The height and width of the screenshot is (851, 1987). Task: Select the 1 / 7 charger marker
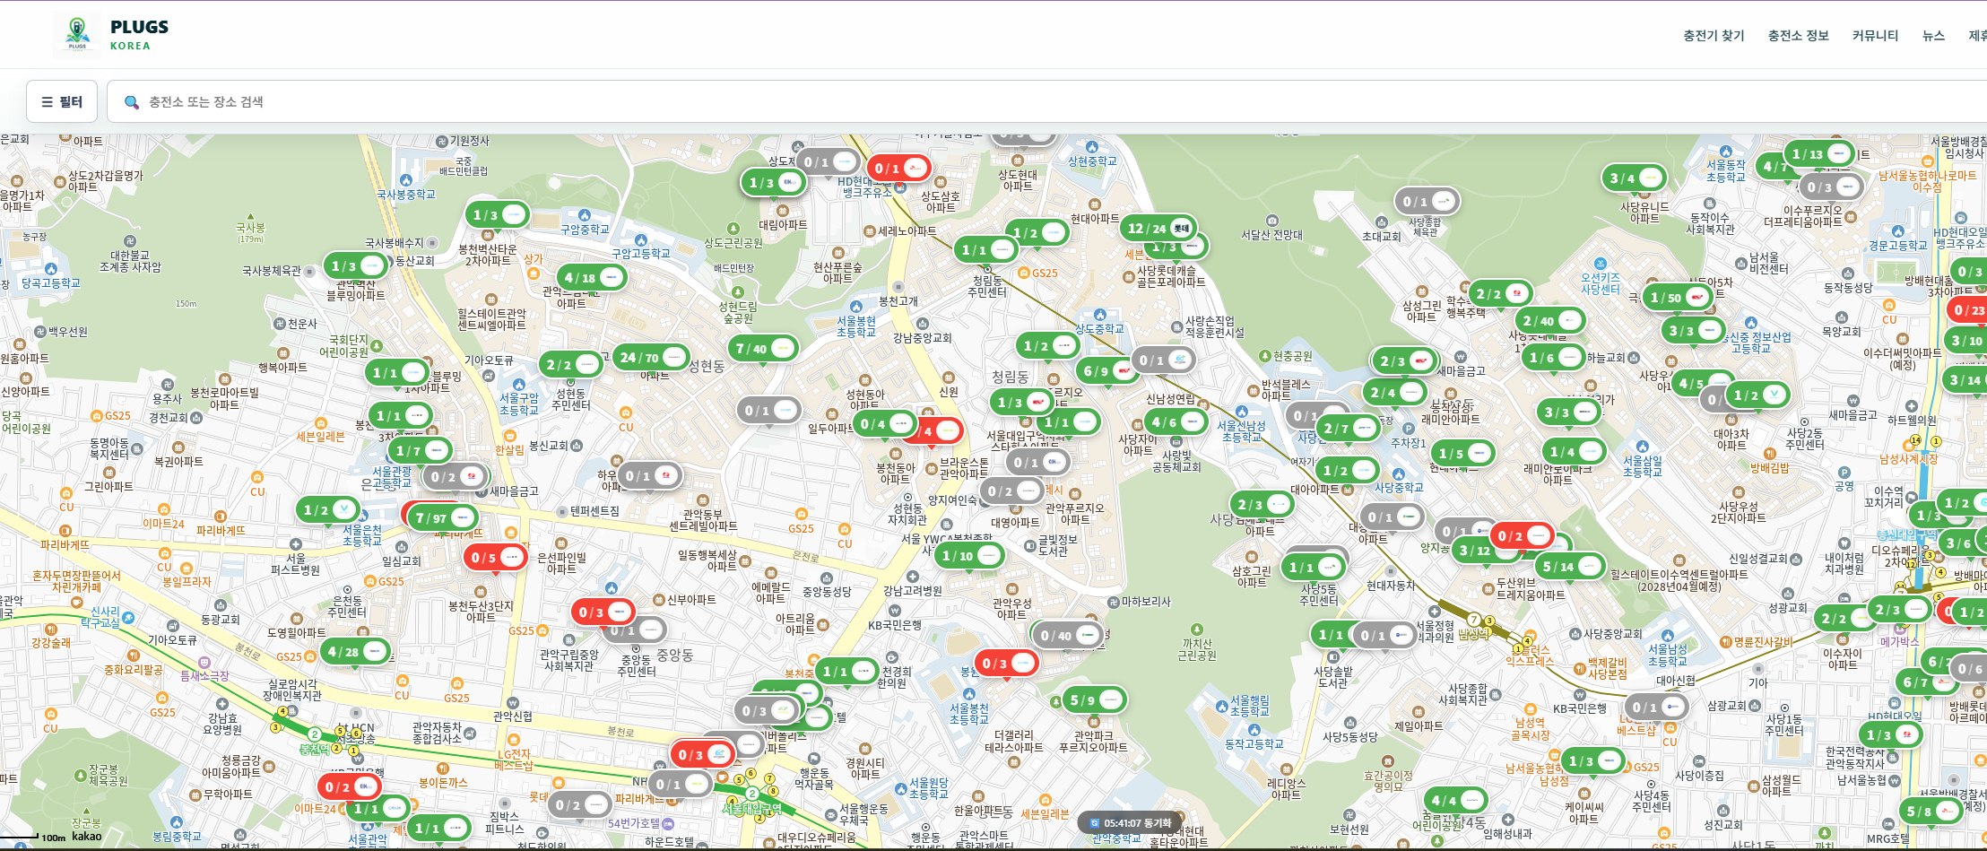point(420,449)
